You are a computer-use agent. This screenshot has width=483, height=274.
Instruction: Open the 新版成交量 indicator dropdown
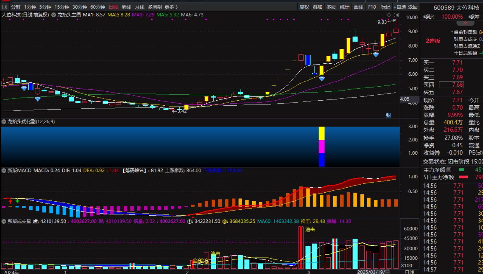4,221
